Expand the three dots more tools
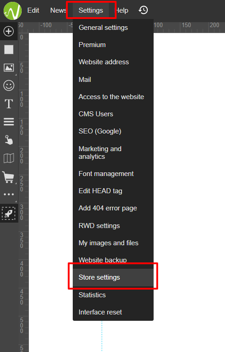 (9, 195)
